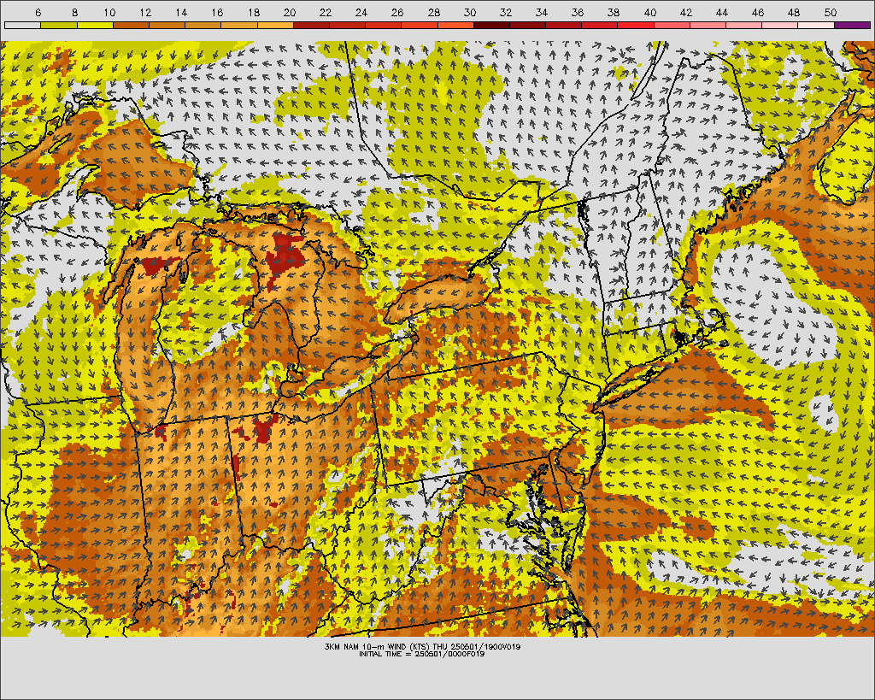Click the light orange swatch between 18 and 20
The height and width of the screenshot is (700, 875).
pyautogui.click(x=275, y=25)
